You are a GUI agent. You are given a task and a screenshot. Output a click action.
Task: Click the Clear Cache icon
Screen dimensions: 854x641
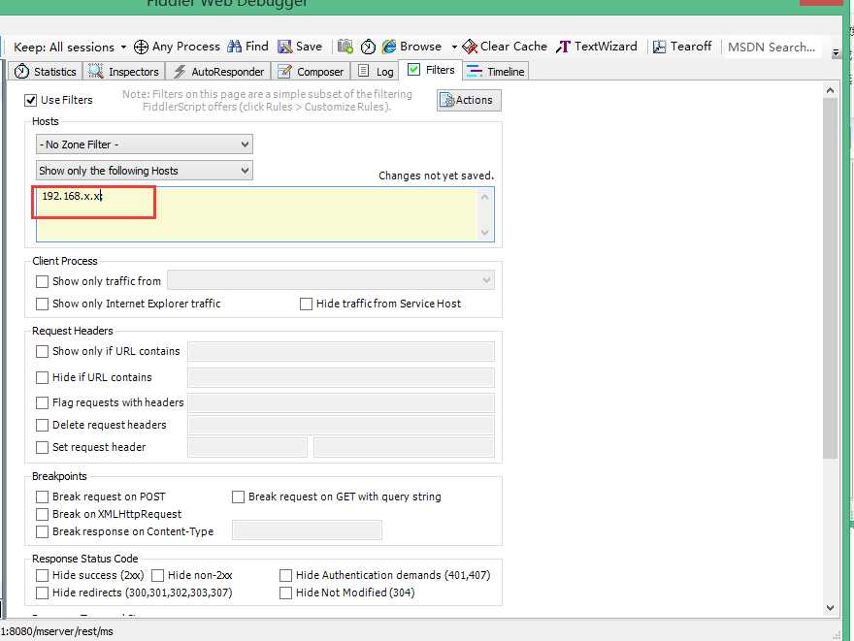pyautogui.click(x=470, y=47)
